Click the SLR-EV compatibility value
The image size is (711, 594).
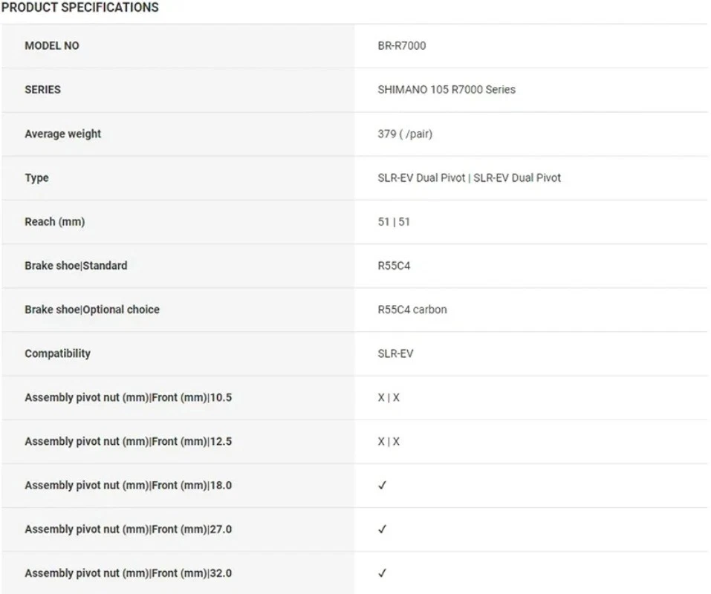[395, 353]
